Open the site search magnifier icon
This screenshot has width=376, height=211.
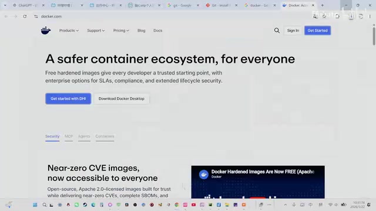pos(277,30)
